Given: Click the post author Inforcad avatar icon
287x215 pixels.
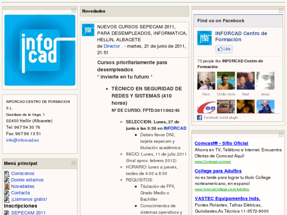Looking at the screenshot, I should (88, 30).
